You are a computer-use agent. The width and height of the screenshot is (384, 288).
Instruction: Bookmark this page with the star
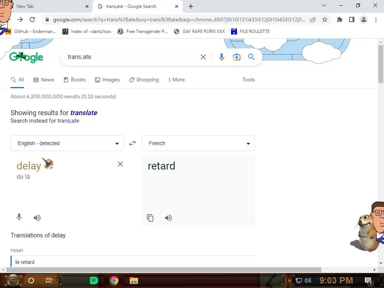tap(325, 19)
